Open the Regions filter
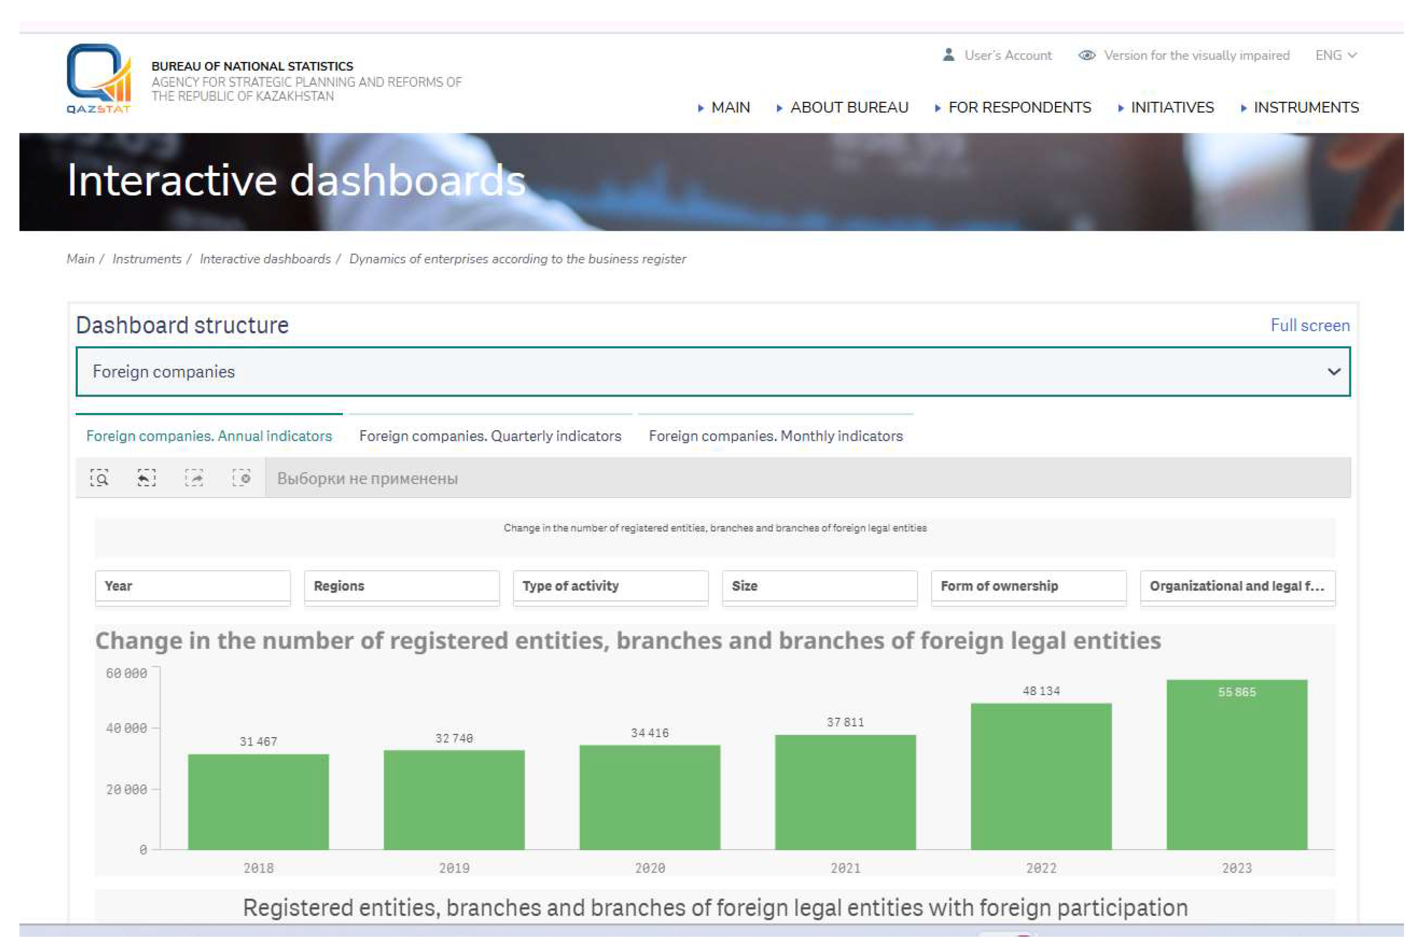Screen dimensions: 1424x951 pos(401,586)
